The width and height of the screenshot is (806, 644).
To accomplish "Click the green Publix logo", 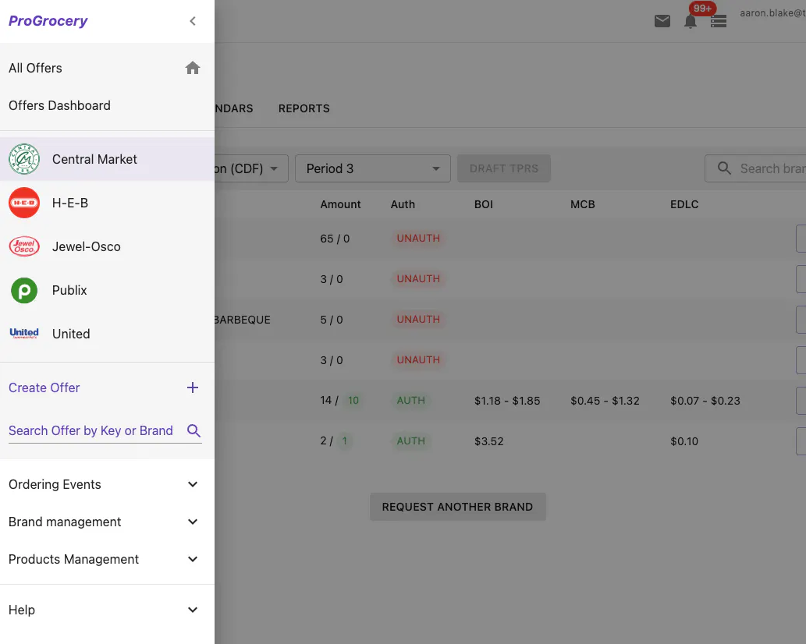I will tap(24, 290).
